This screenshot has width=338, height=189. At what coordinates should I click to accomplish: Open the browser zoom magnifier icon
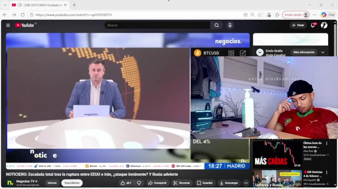coord(252,15)
